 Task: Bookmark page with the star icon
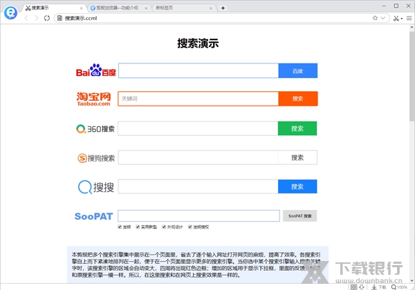[375, 18]
